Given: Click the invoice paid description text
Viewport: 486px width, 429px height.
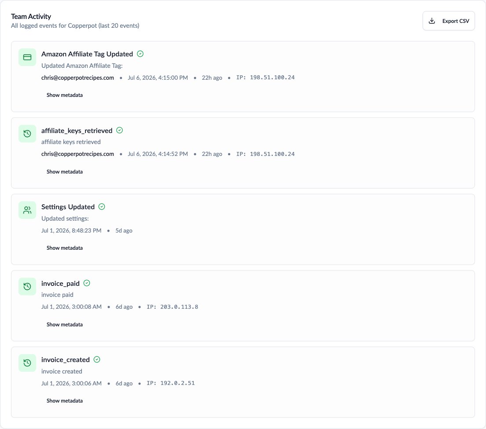Looking at the screenshot, I should click(x=57, y=295).
